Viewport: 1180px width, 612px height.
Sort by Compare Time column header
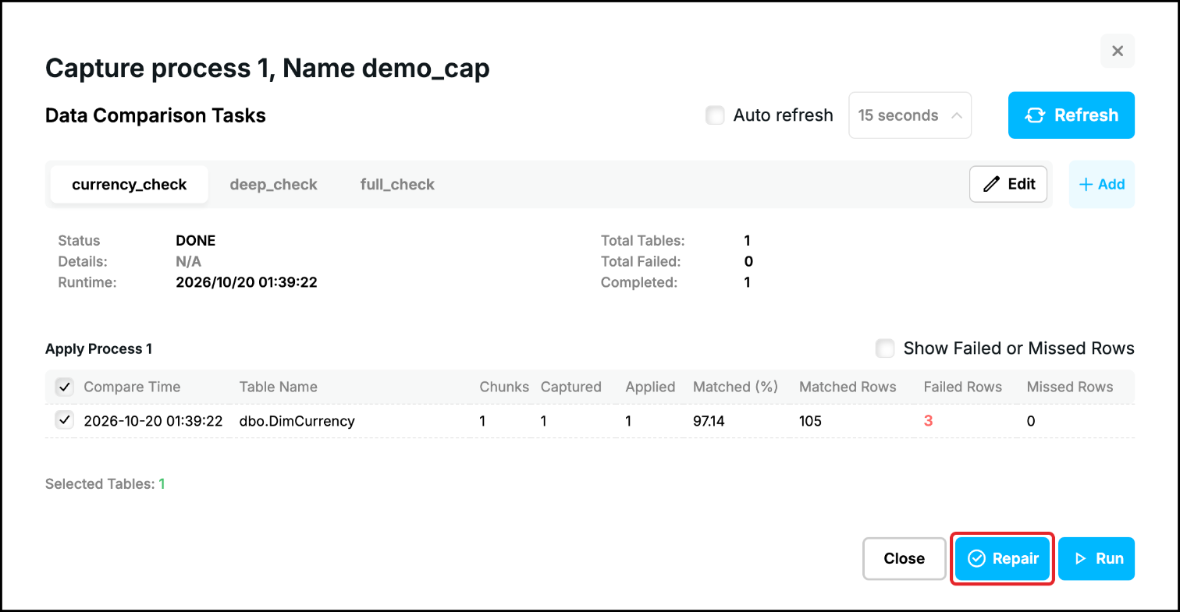[x=132, y=387]
